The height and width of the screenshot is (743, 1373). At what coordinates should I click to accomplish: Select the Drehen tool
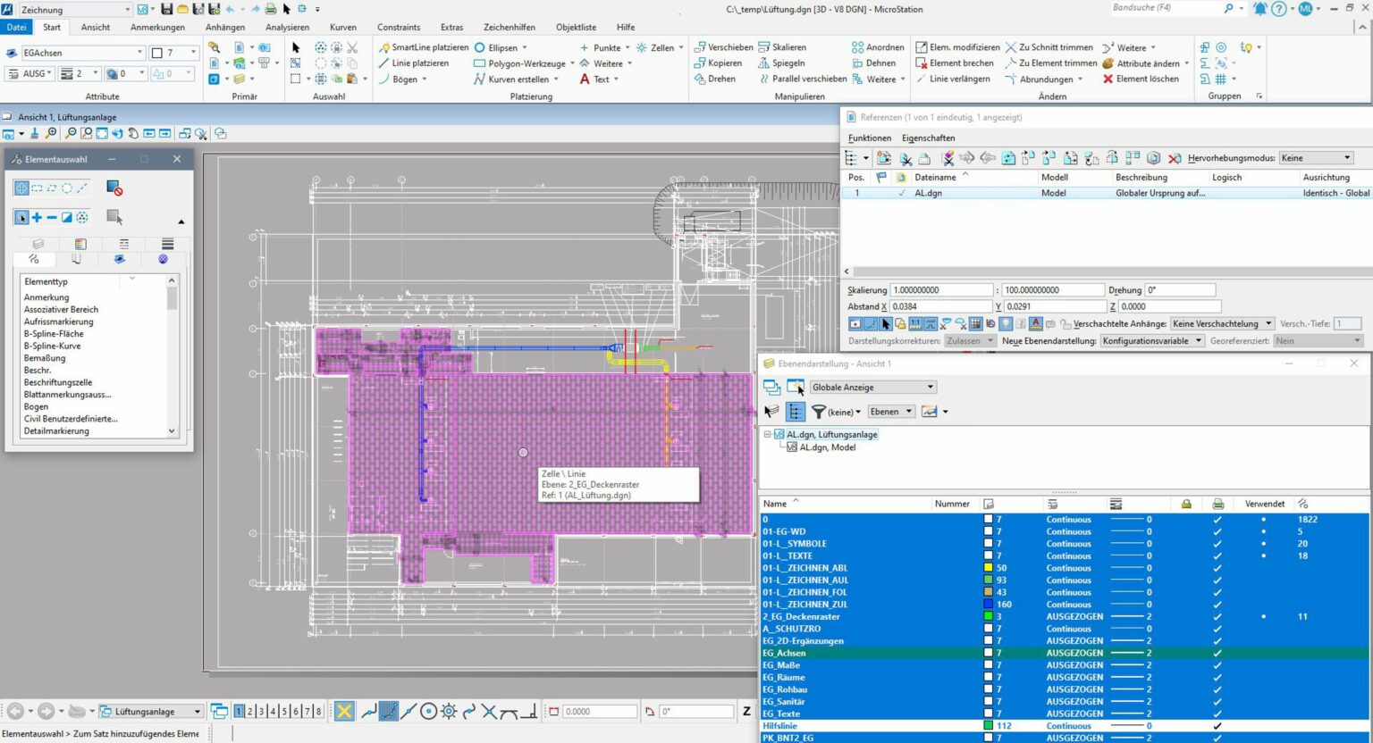(714, 79)
